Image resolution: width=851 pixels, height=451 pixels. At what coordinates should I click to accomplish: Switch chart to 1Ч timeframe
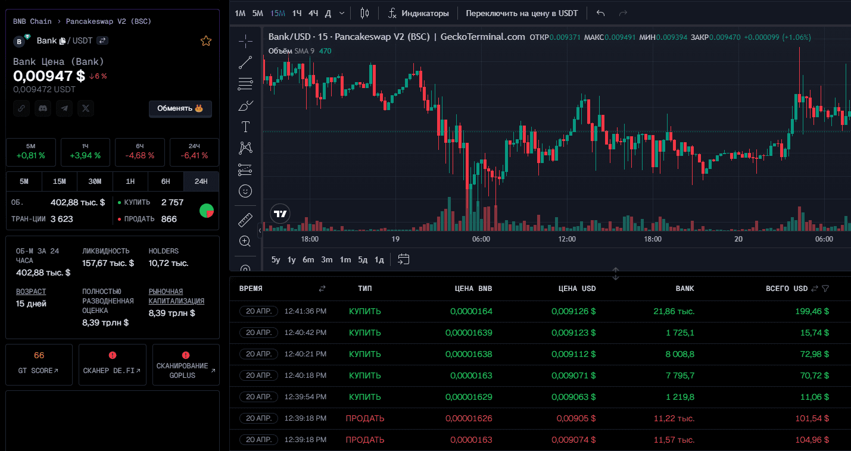coord(297,13)
